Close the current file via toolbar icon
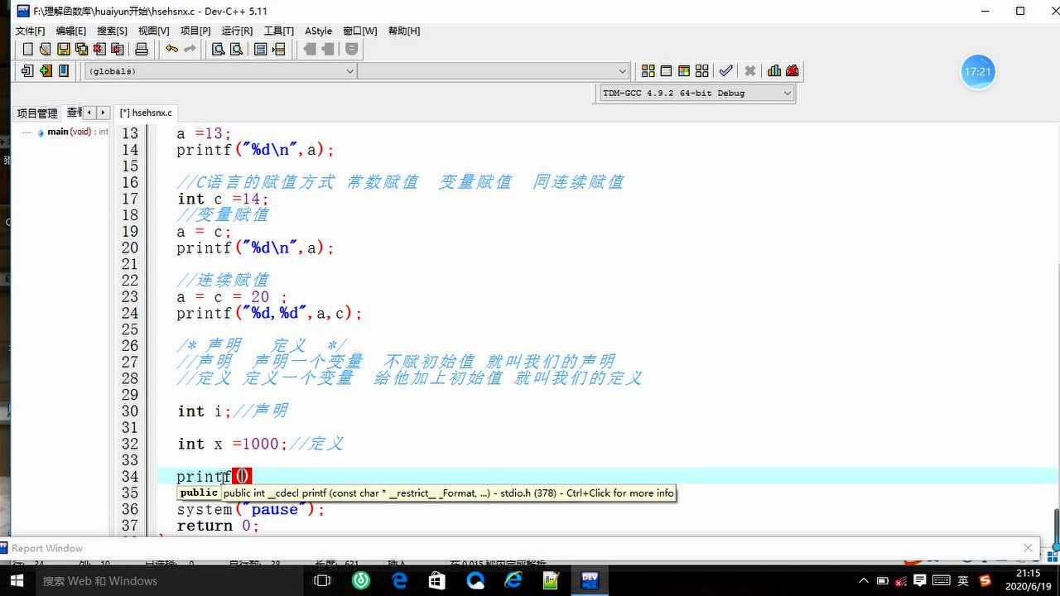 click(x=99, y=50)
